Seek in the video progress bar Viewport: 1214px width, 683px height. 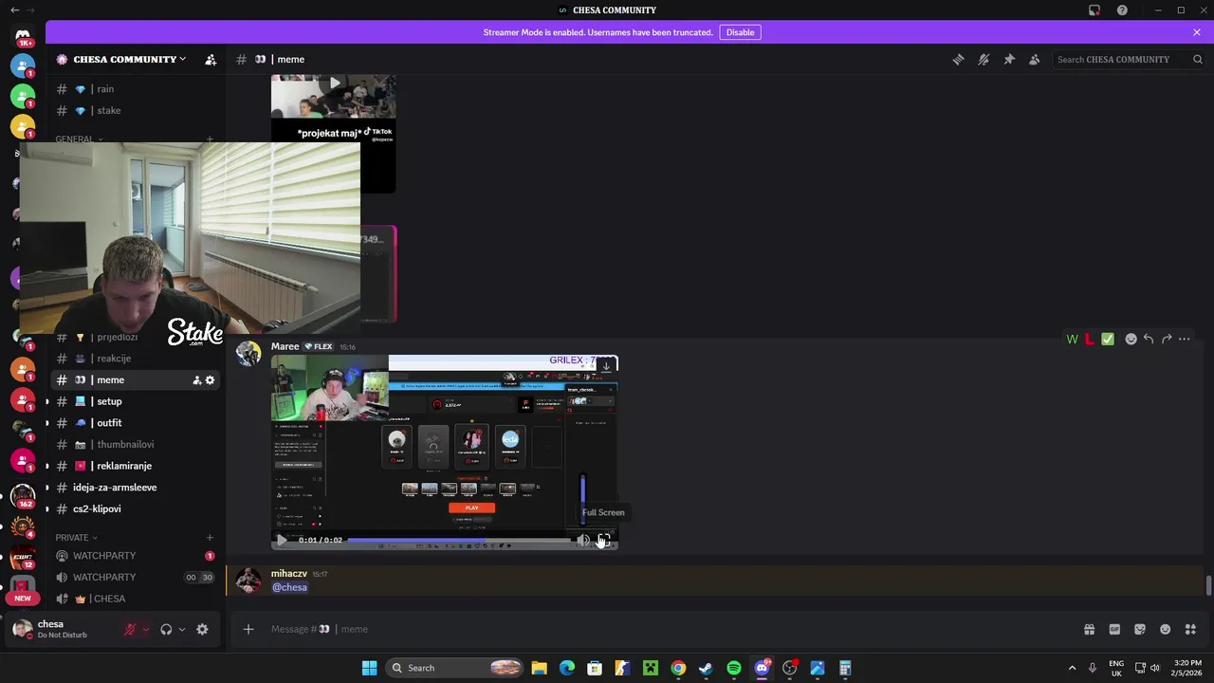460,540
